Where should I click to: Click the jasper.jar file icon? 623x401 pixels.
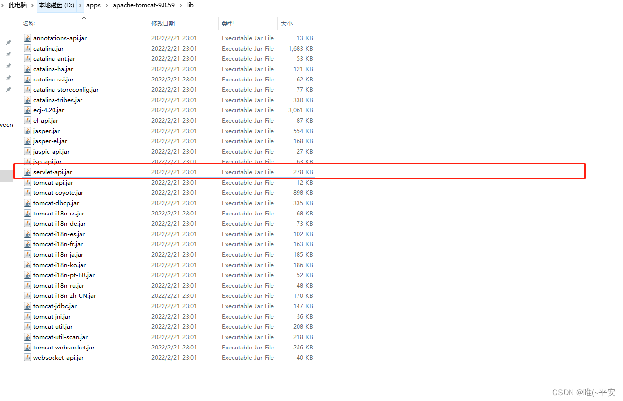point(27,131)
